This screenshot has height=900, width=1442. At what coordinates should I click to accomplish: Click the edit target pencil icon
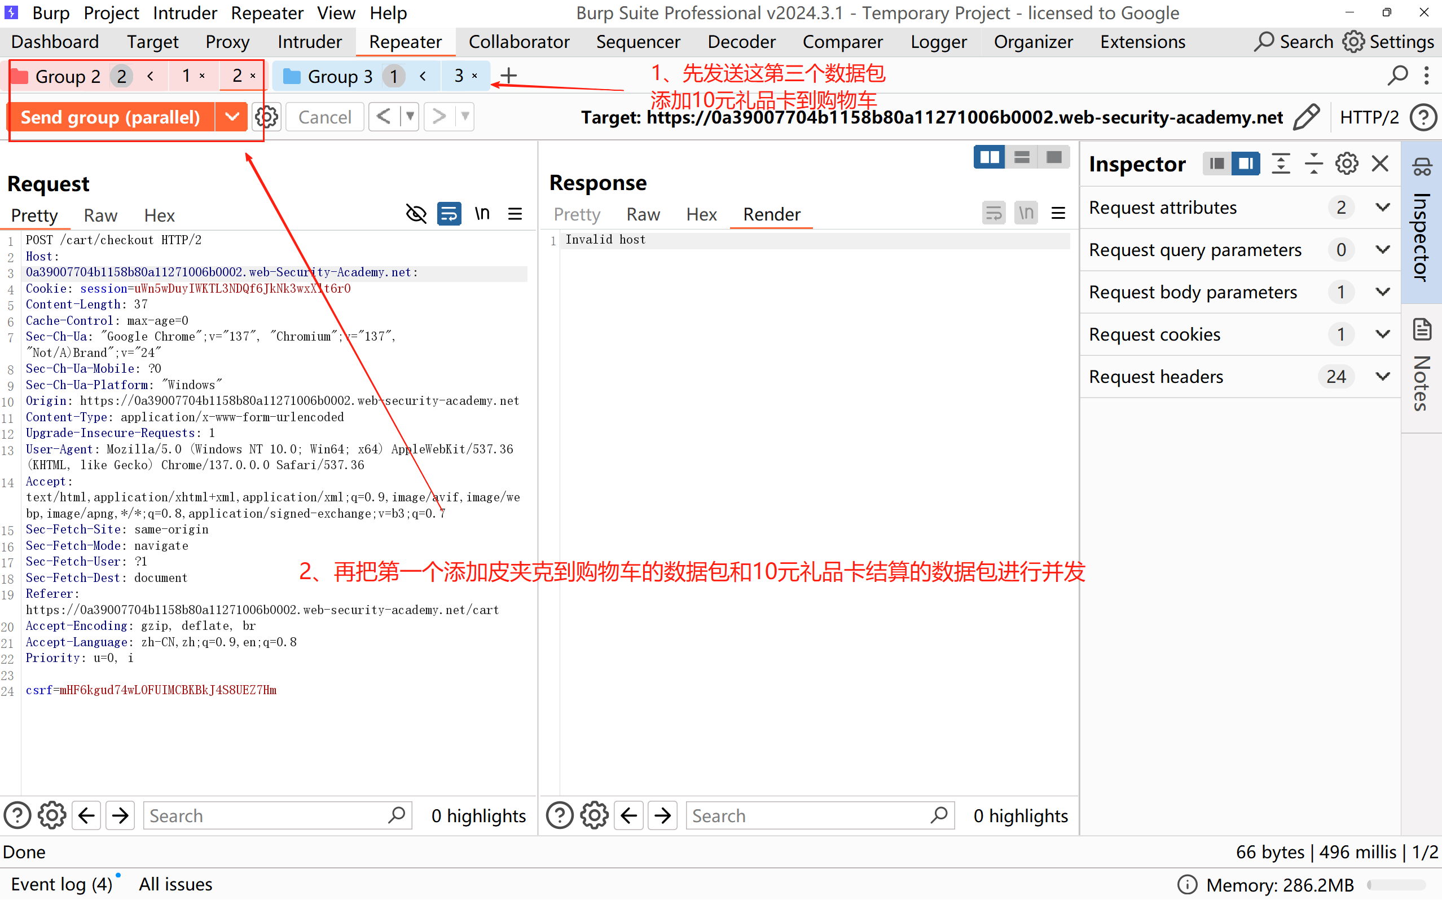[x=1306, y=117]
